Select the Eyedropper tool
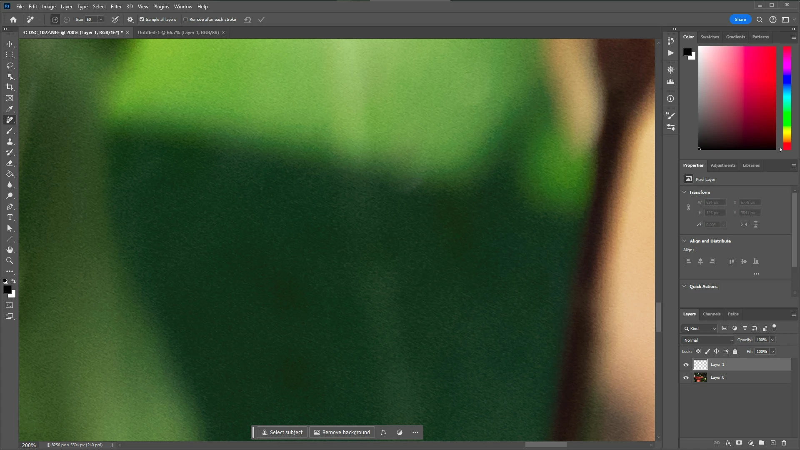This screenshot has width=800, height=450. 10,109
